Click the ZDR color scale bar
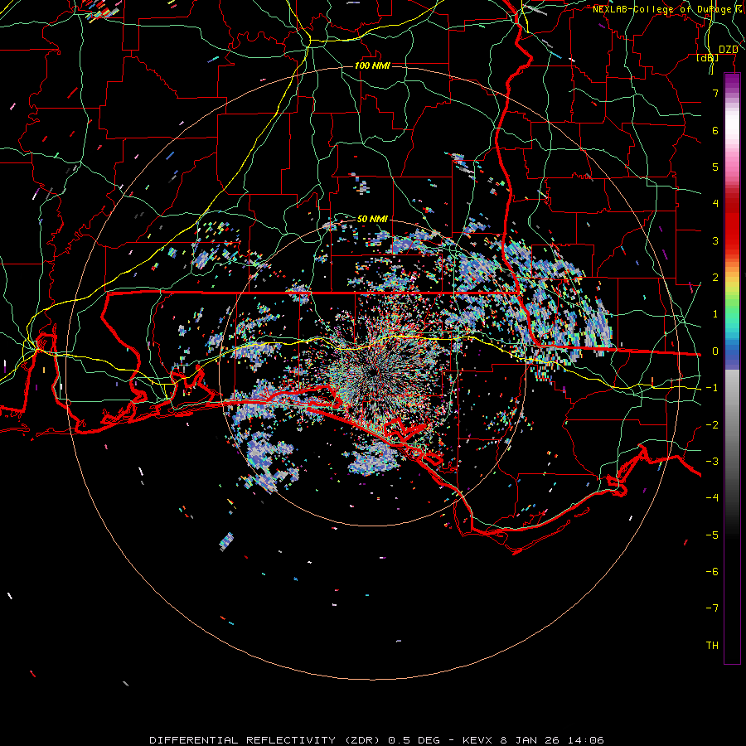This screenshot has height=746, width=746. pyautogui.click(x=732, y=369)
